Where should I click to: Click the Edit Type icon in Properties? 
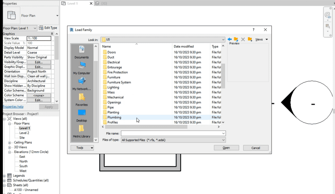(x=48, y=28)
